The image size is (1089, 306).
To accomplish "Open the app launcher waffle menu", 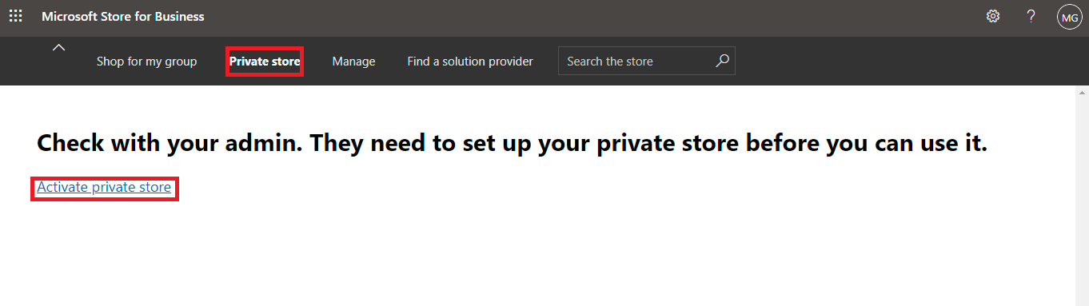I will (x=15, y=16).
